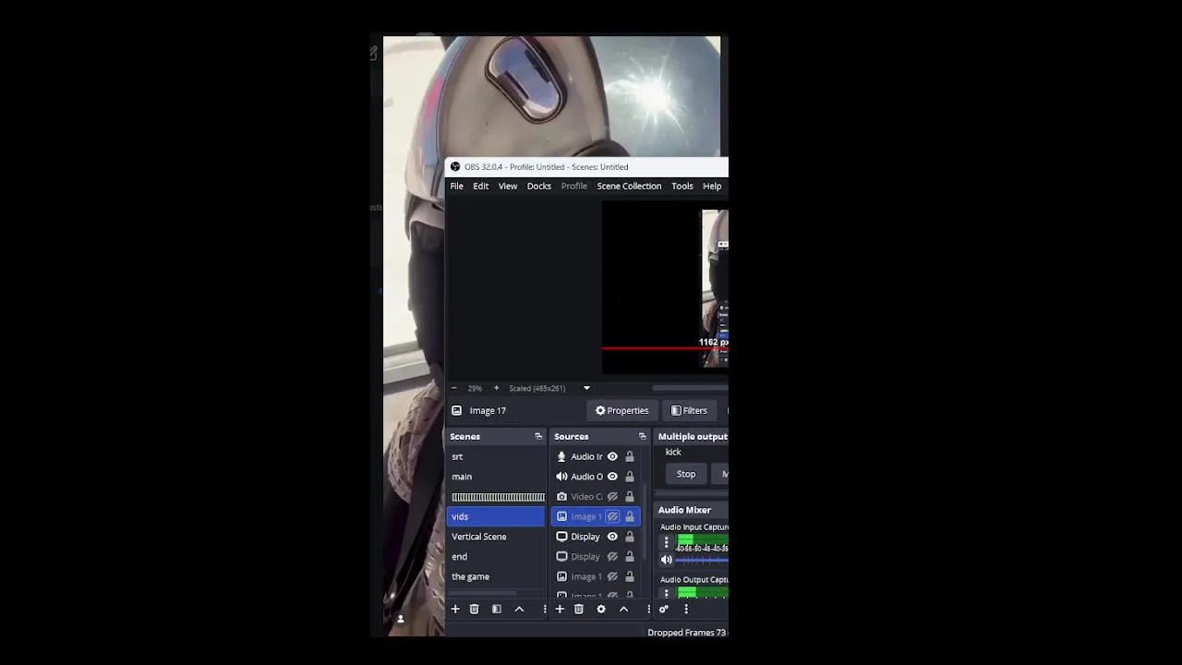Screen dimensions: 1182x665
Task: Select the srt scene
Action: pos(496,456)
